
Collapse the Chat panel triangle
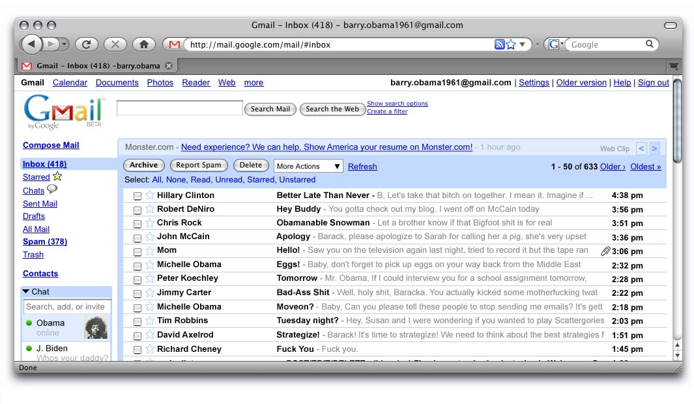point(26,292)
